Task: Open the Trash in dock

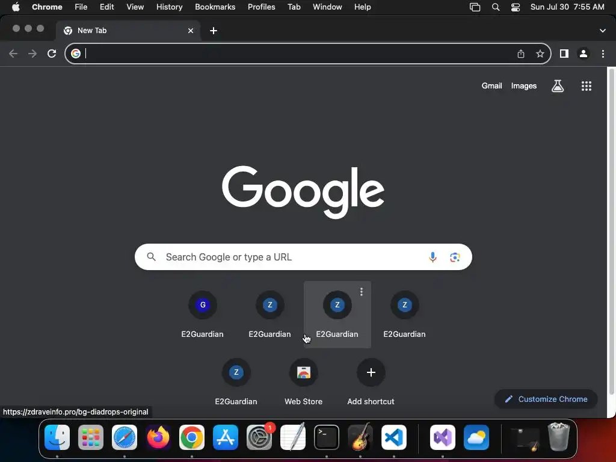Action: 559,437
